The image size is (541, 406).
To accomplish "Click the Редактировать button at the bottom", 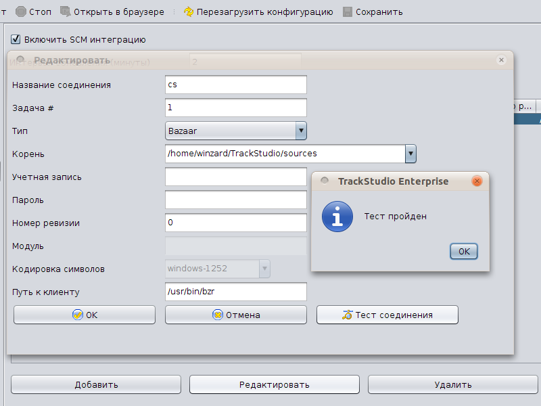I will (275, 384).
